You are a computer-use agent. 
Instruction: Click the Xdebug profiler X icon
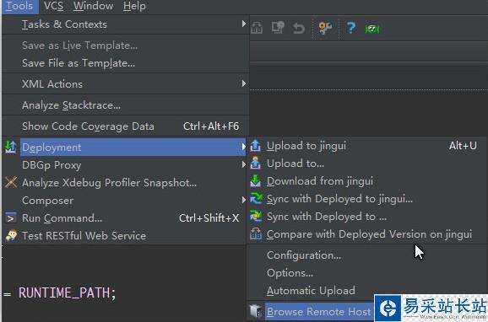11,182
